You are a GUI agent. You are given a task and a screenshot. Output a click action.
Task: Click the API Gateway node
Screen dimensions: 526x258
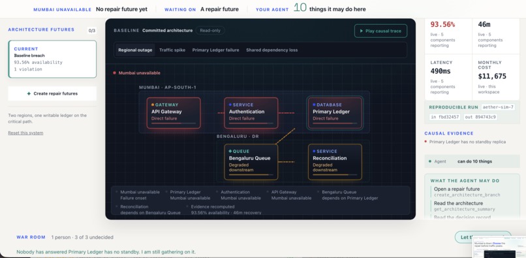tap(174, 113)
